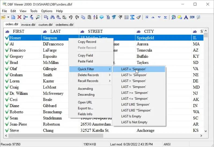The height and width of the screenshot is (147, 214).
Task: Open the find binoculars tool
Action: click(52, 17)
